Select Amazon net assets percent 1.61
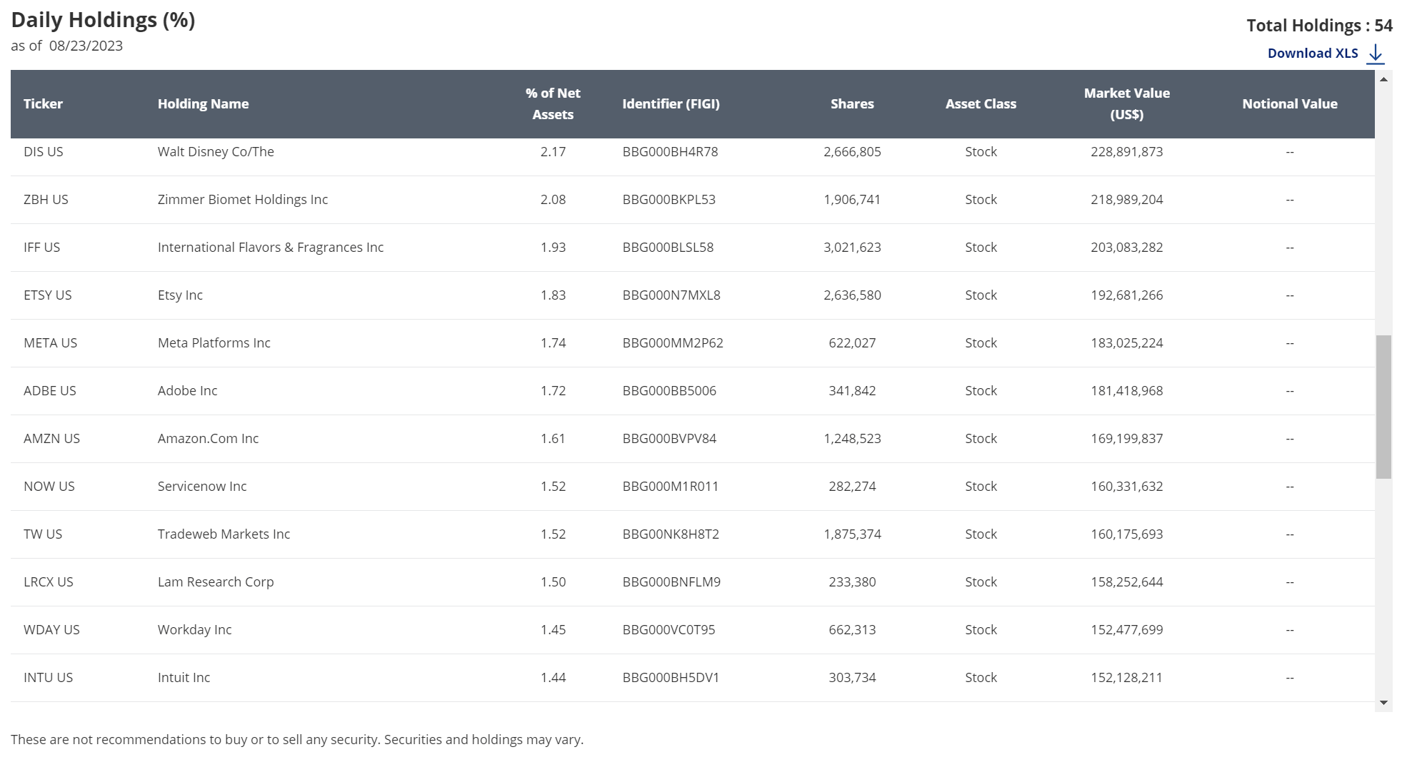 point(553,439)
